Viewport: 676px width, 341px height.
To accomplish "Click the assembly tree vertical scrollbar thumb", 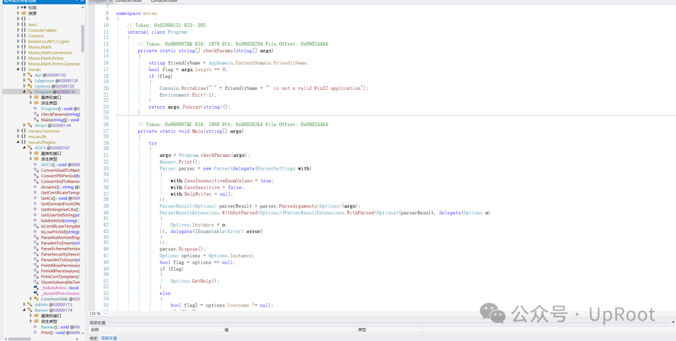I will click(83, 38).
